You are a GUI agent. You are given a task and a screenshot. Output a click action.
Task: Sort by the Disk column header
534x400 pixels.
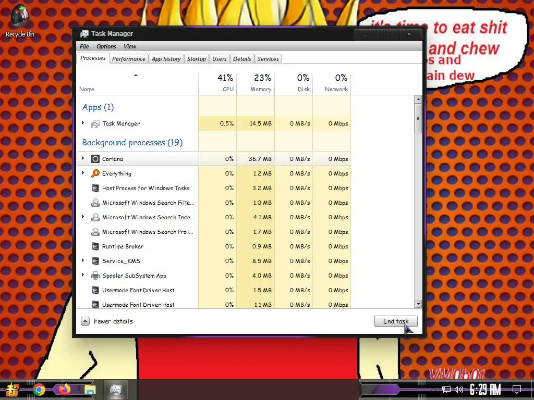coord(294,83)
